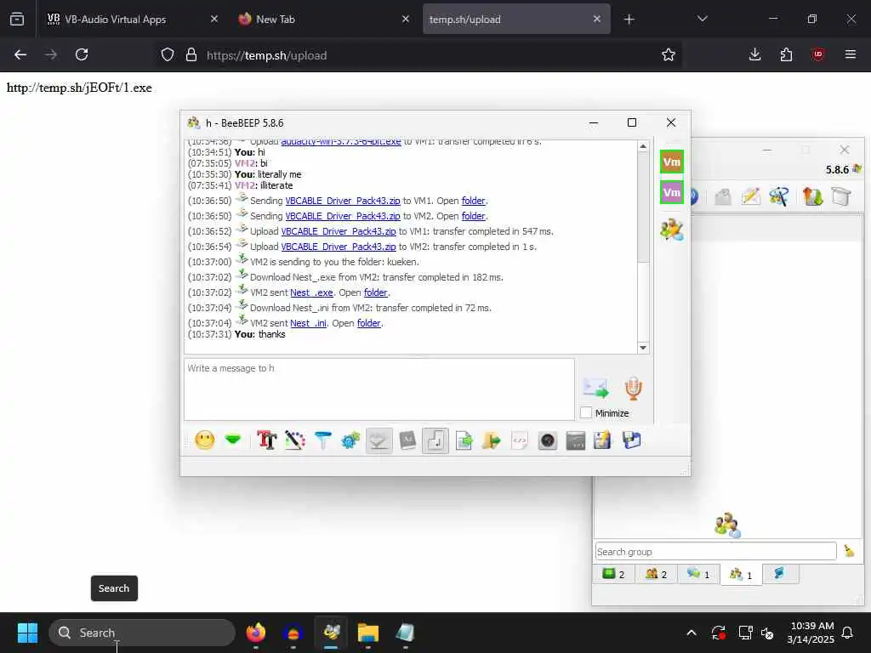This screenshot has width=871, height=653.
Task: Open the font color pencil tool
Action: click(x=295, y=440)
